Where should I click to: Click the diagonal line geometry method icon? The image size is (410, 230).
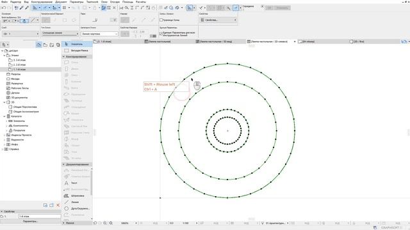point(33,20)
